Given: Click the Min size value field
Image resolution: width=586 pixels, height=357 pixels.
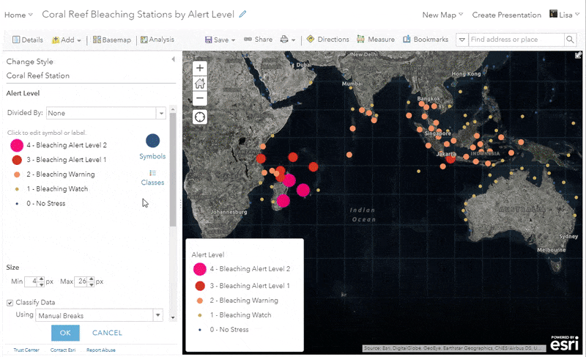Looking at the screenshot, I should tap(31, 281).
